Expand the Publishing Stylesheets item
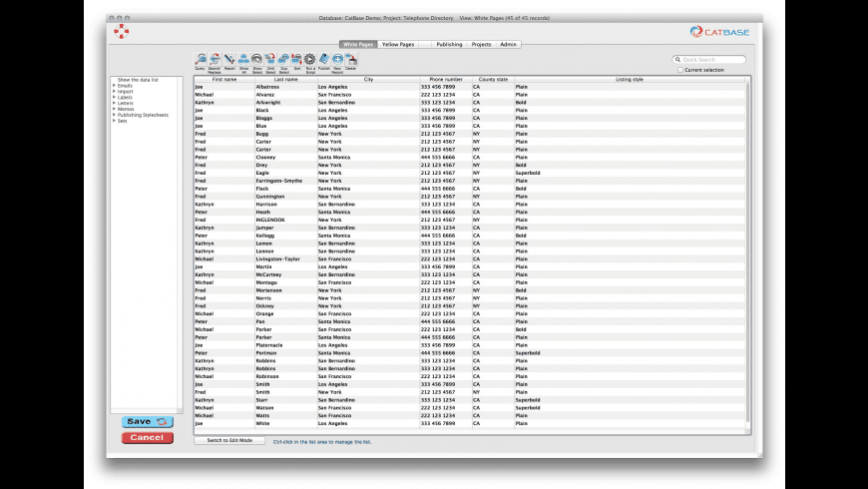 click(x=115, y=115)
